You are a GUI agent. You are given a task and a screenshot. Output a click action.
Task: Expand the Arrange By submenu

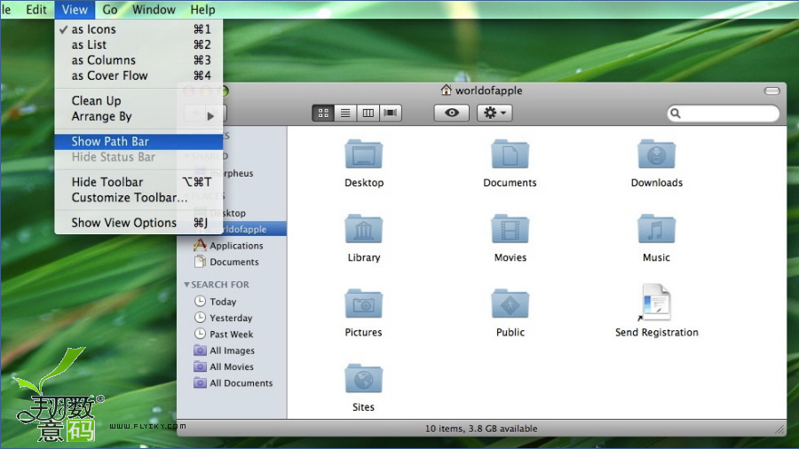(138, 116)
